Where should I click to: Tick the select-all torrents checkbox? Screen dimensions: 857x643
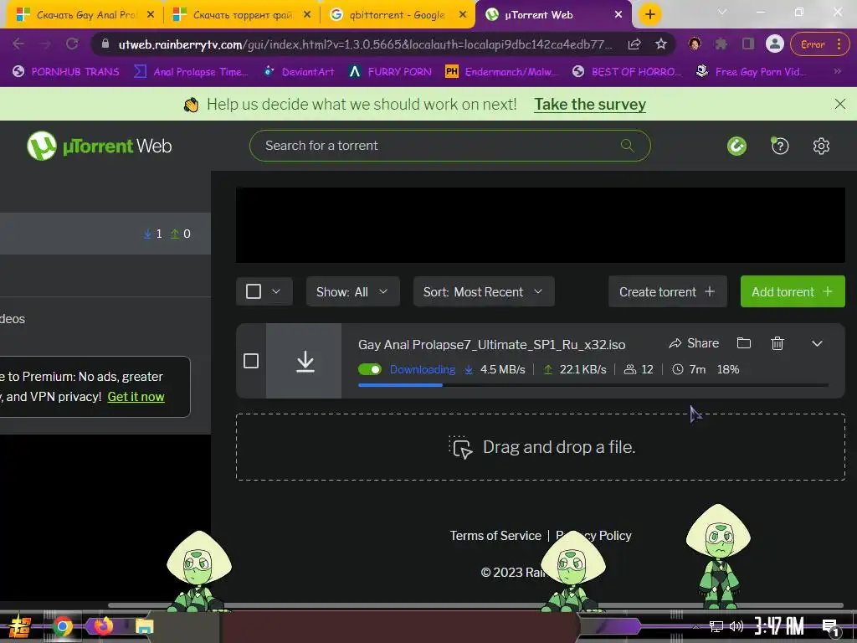point(254,291)
